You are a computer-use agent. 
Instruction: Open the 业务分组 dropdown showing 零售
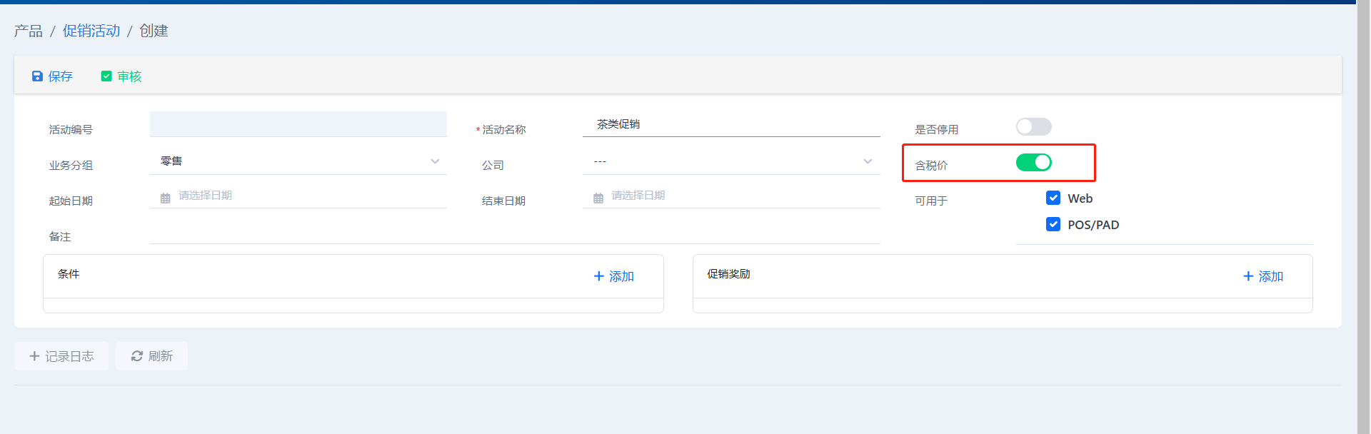click(298, 161)
